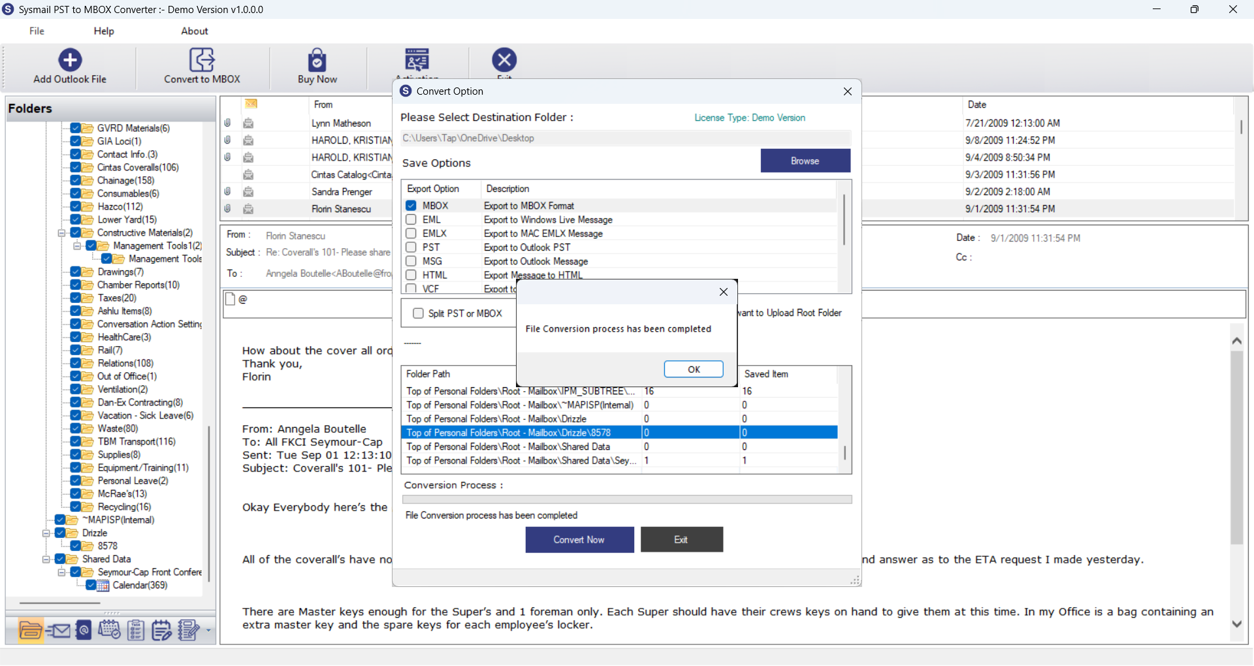Click the Drizzle folder icon in tree
Screen dimensions: 1254x666
(x=72, y=533)
